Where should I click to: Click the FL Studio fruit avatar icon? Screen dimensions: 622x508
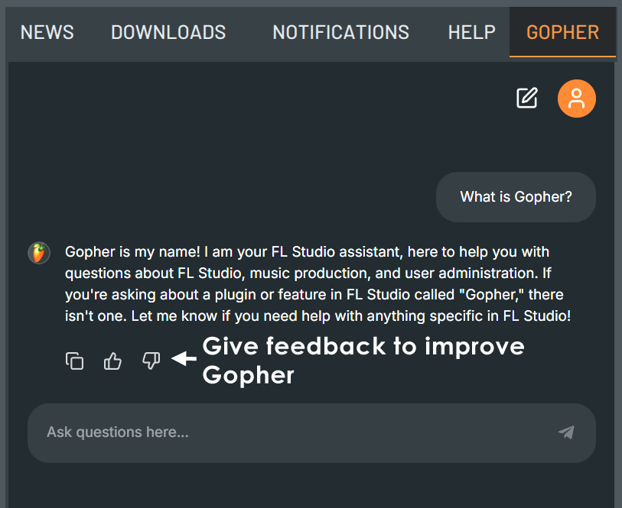(x=39, y=253)
